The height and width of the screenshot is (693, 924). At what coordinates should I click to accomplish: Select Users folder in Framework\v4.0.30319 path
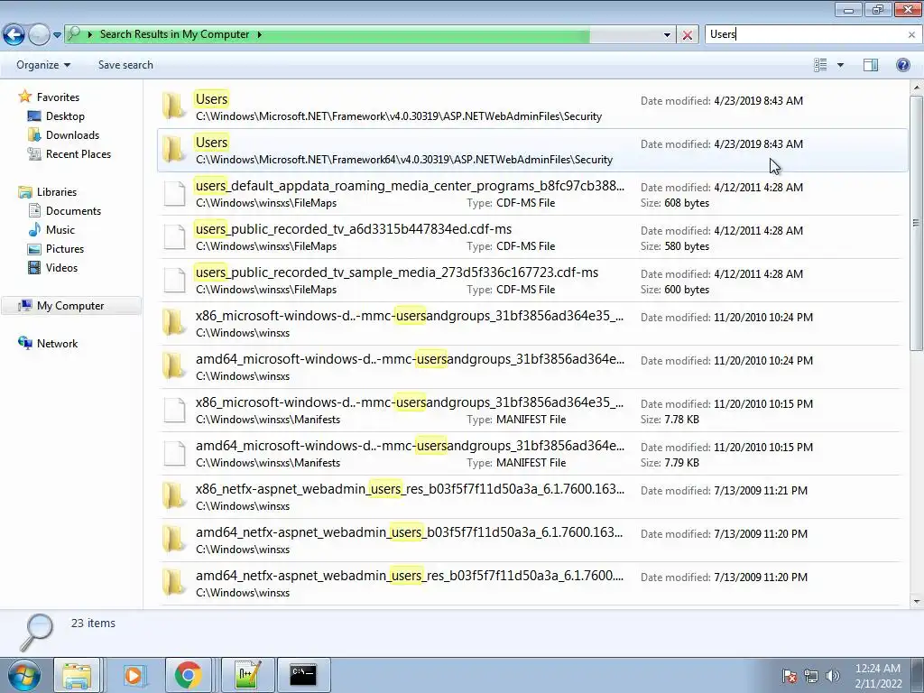tap(532, 106)
